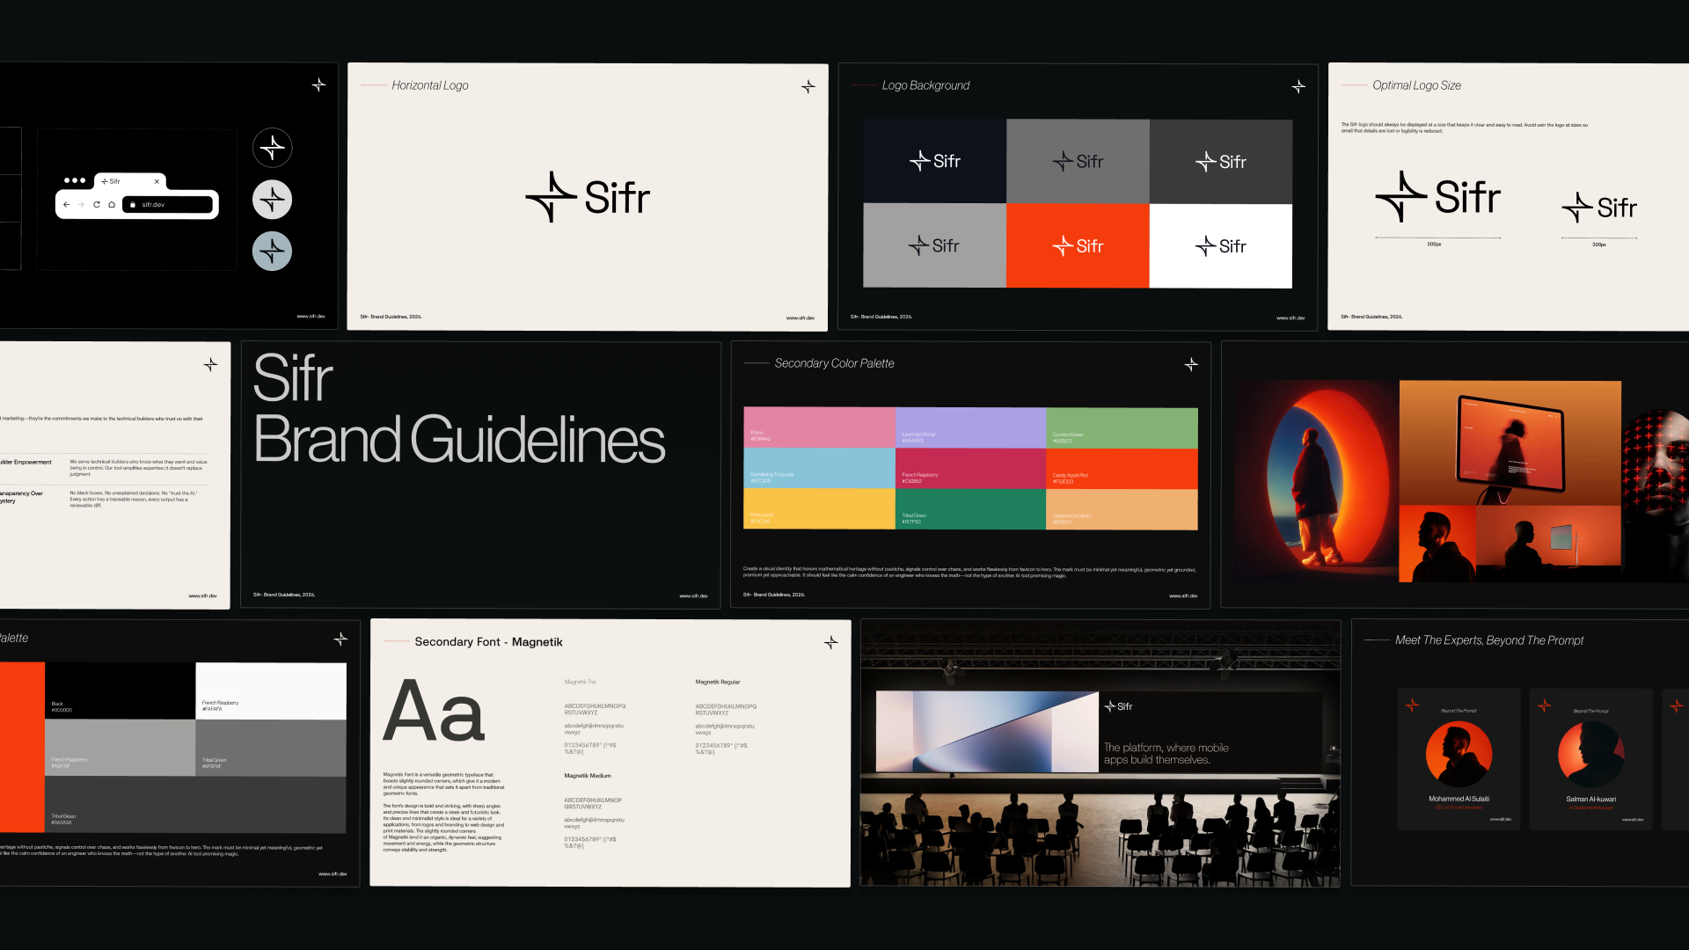Select the pink #E384A2 swatch
1689x950 pixels.
pos(819,427)
